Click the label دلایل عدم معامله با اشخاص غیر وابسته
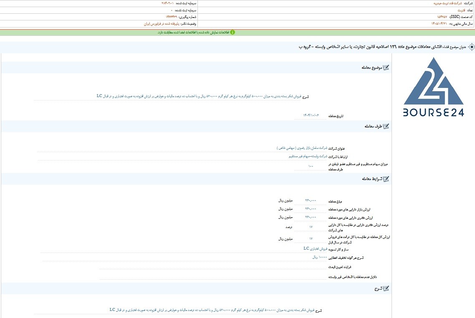Viewport: 475px width, 318px height. click(353, 277)
